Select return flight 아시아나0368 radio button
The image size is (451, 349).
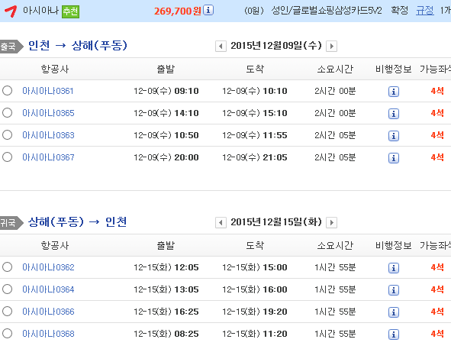(x=7, y=333)
